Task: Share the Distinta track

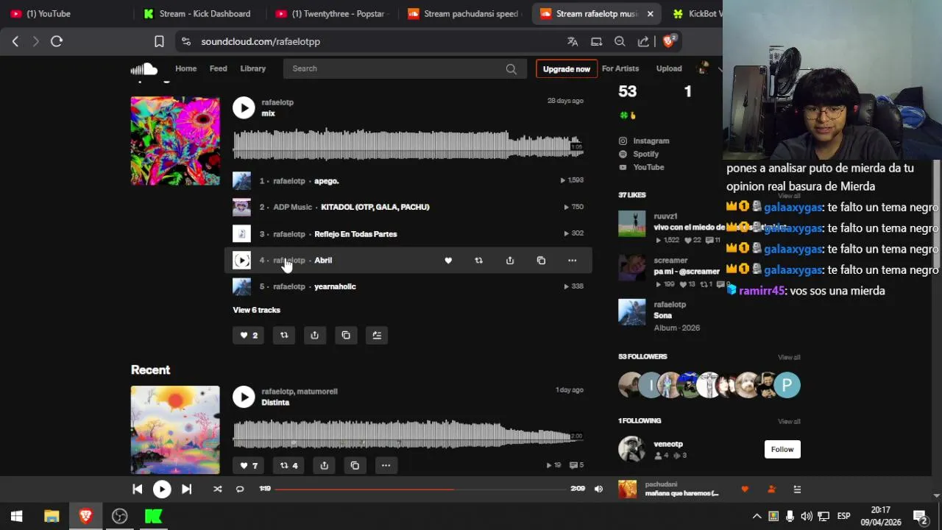Action: [324, 465]
